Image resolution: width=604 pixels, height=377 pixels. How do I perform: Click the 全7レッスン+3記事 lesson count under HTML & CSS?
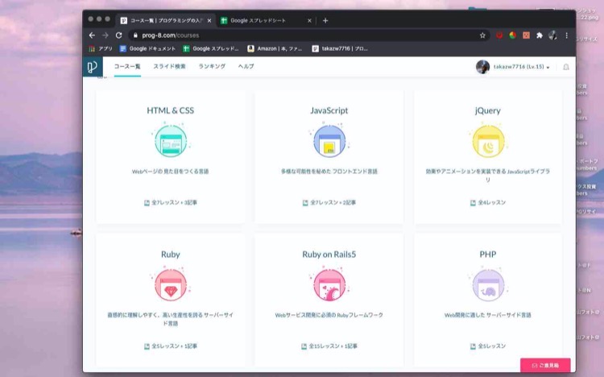coord(171,202)
